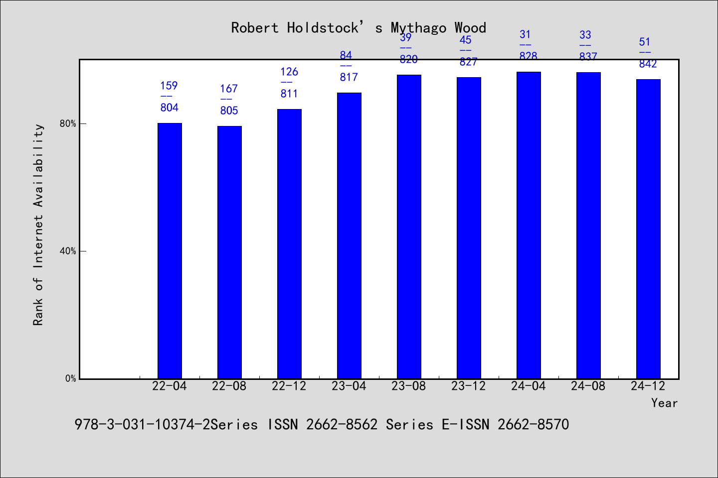Click the 159 value label
718x478 pixels.
169,86
